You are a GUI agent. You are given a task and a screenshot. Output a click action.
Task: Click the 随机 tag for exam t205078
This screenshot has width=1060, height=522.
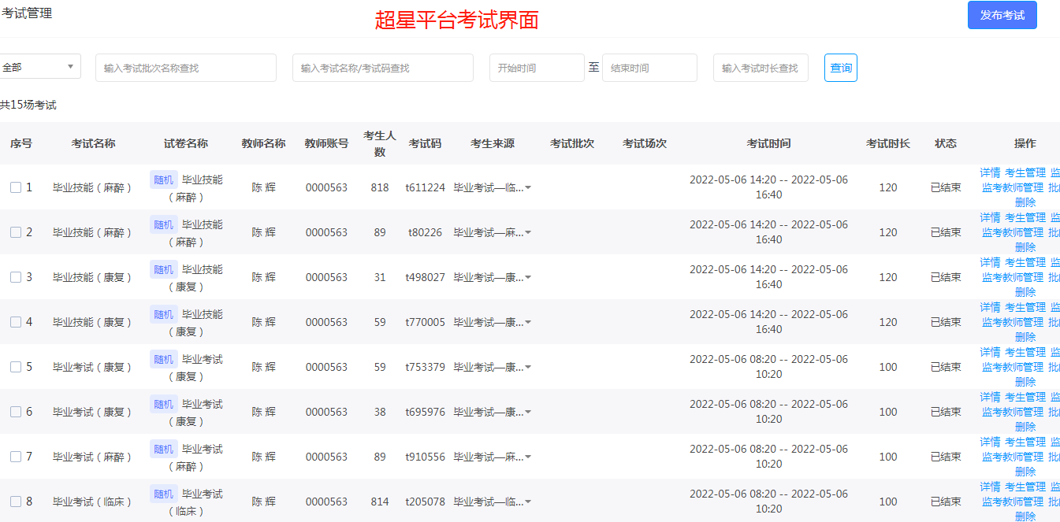click(x=164, y=494)
